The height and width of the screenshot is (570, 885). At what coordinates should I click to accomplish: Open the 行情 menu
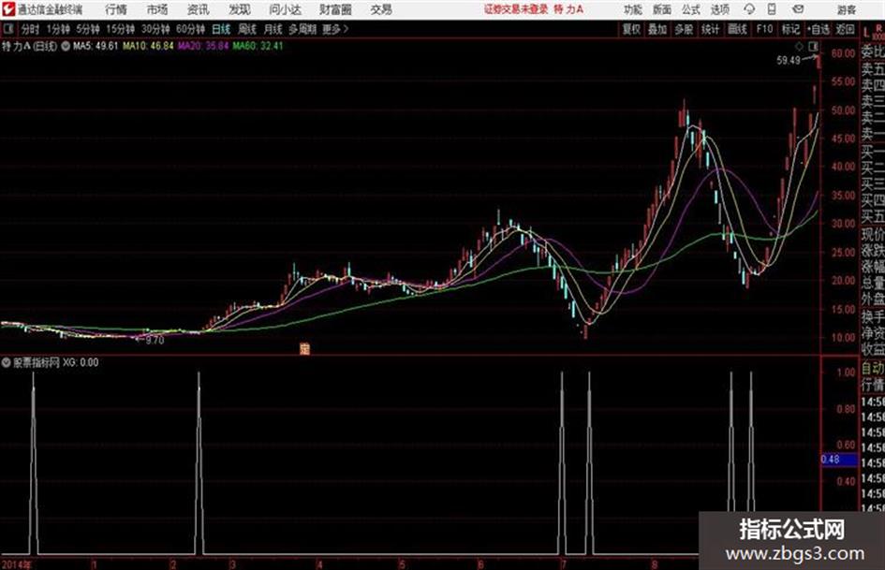tap(116, 9)
